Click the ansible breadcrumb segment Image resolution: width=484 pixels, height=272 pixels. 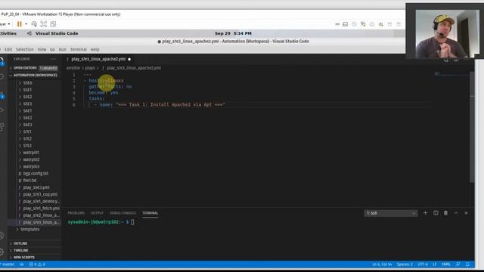point(73,68)
